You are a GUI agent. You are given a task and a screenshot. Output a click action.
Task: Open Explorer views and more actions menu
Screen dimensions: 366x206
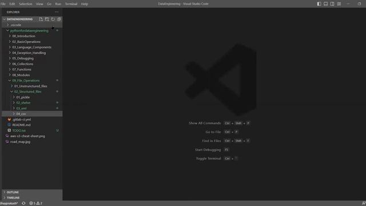(x=57, y=12)
